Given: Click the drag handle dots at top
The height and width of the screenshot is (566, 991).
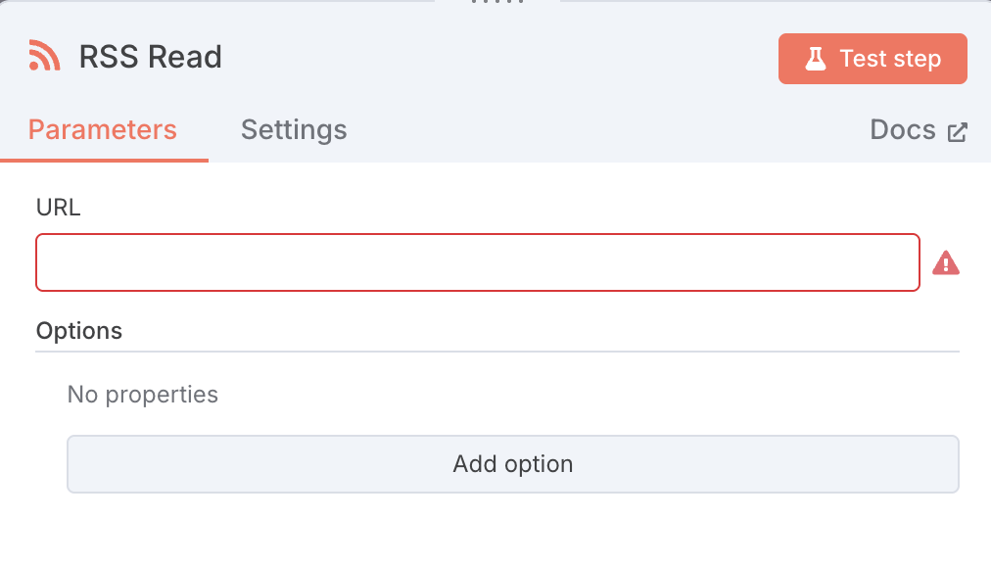Looking at the screenshot, I should point(497,3).
